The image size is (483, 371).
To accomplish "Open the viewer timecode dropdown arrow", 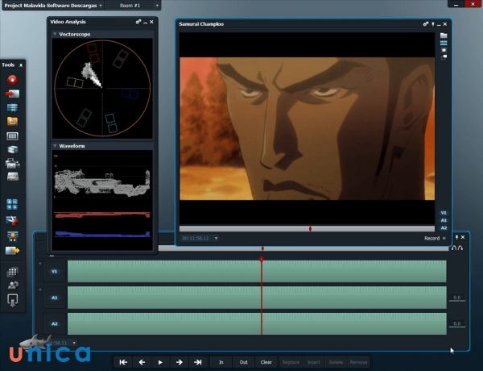I will coord(215,239).
